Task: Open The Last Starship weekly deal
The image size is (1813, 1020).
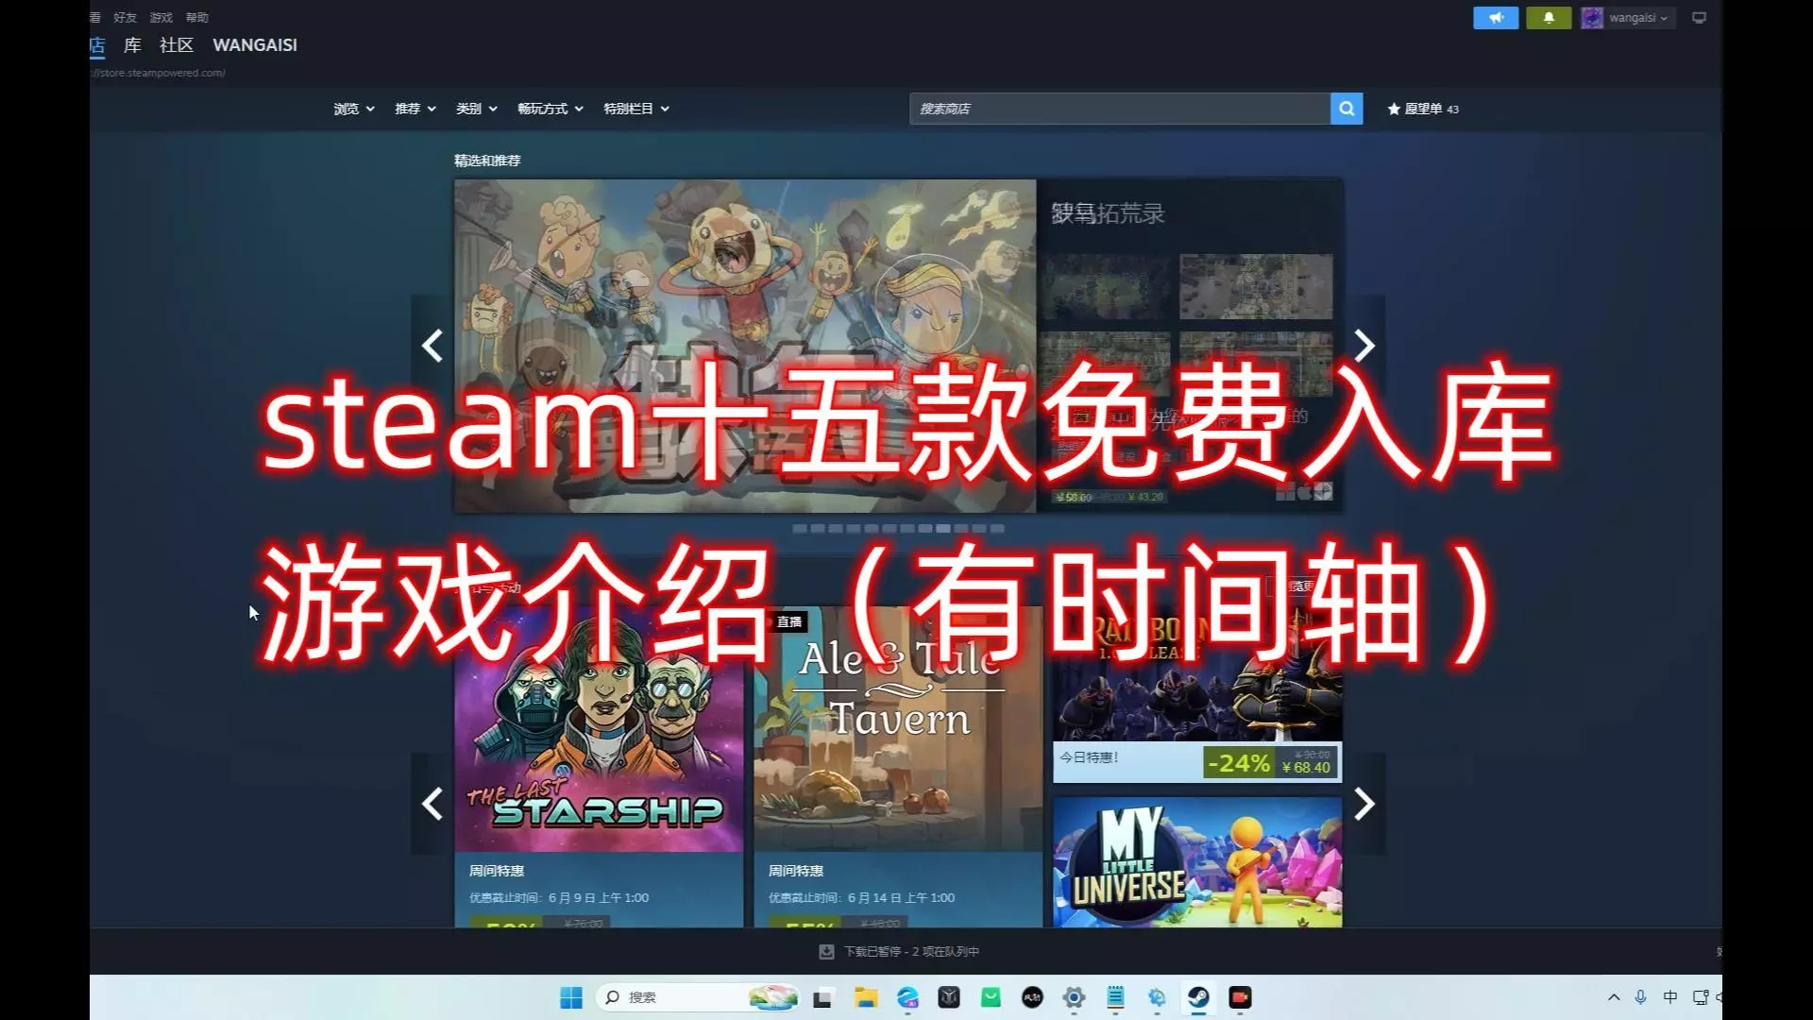Action: coord(599,767)
